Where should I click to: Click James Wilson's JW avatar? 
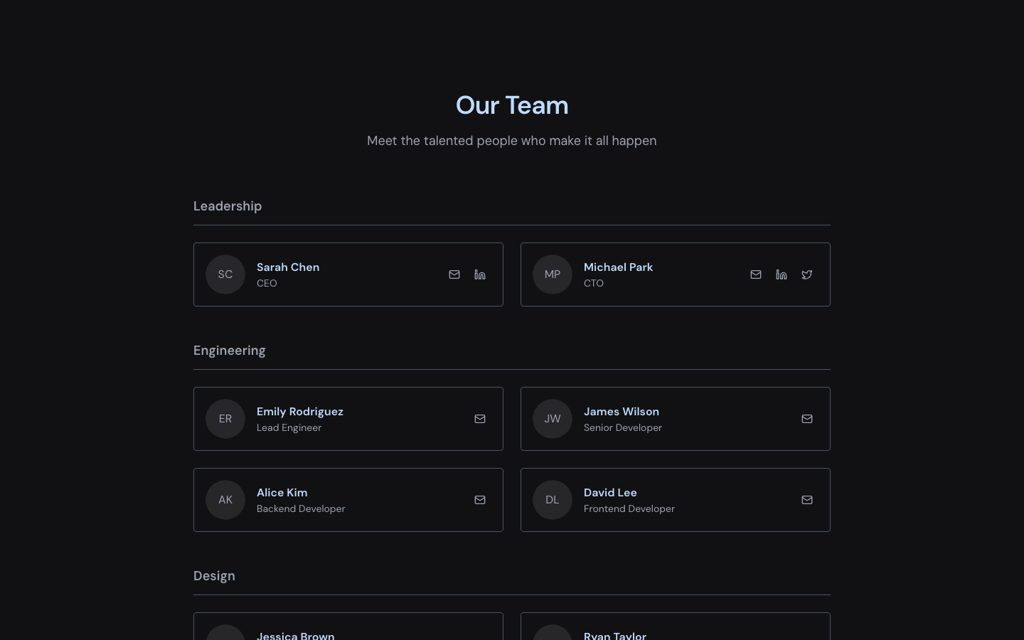pos(553,419)
